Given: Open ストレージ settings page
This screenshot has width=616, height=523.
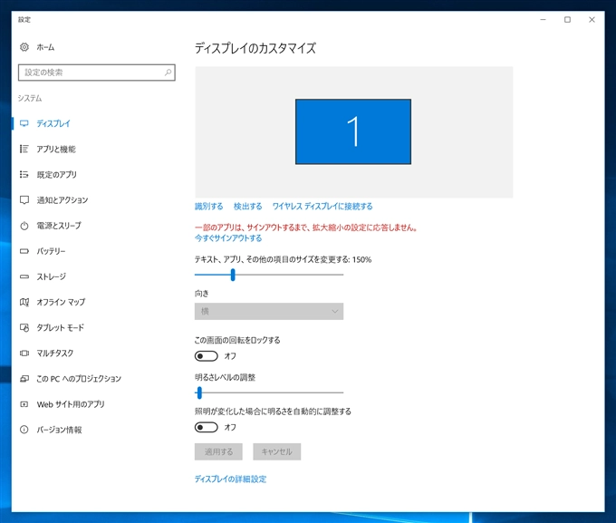Looking at the screenshot, I should click(x=52, y=276).
